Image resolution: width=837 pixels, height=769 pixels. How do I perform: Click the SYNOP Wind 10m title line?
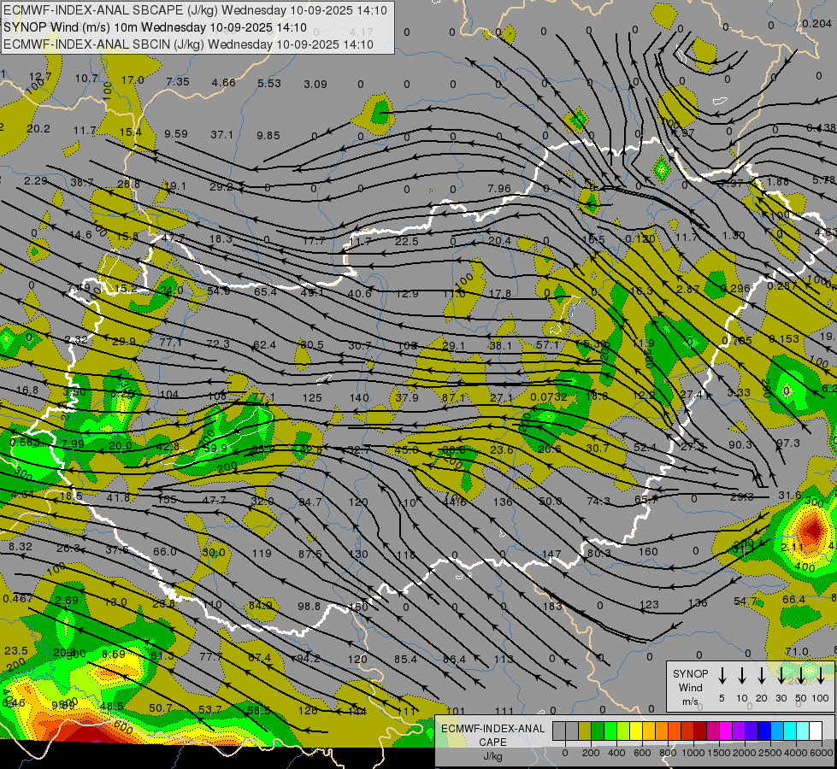pos(155,27)
